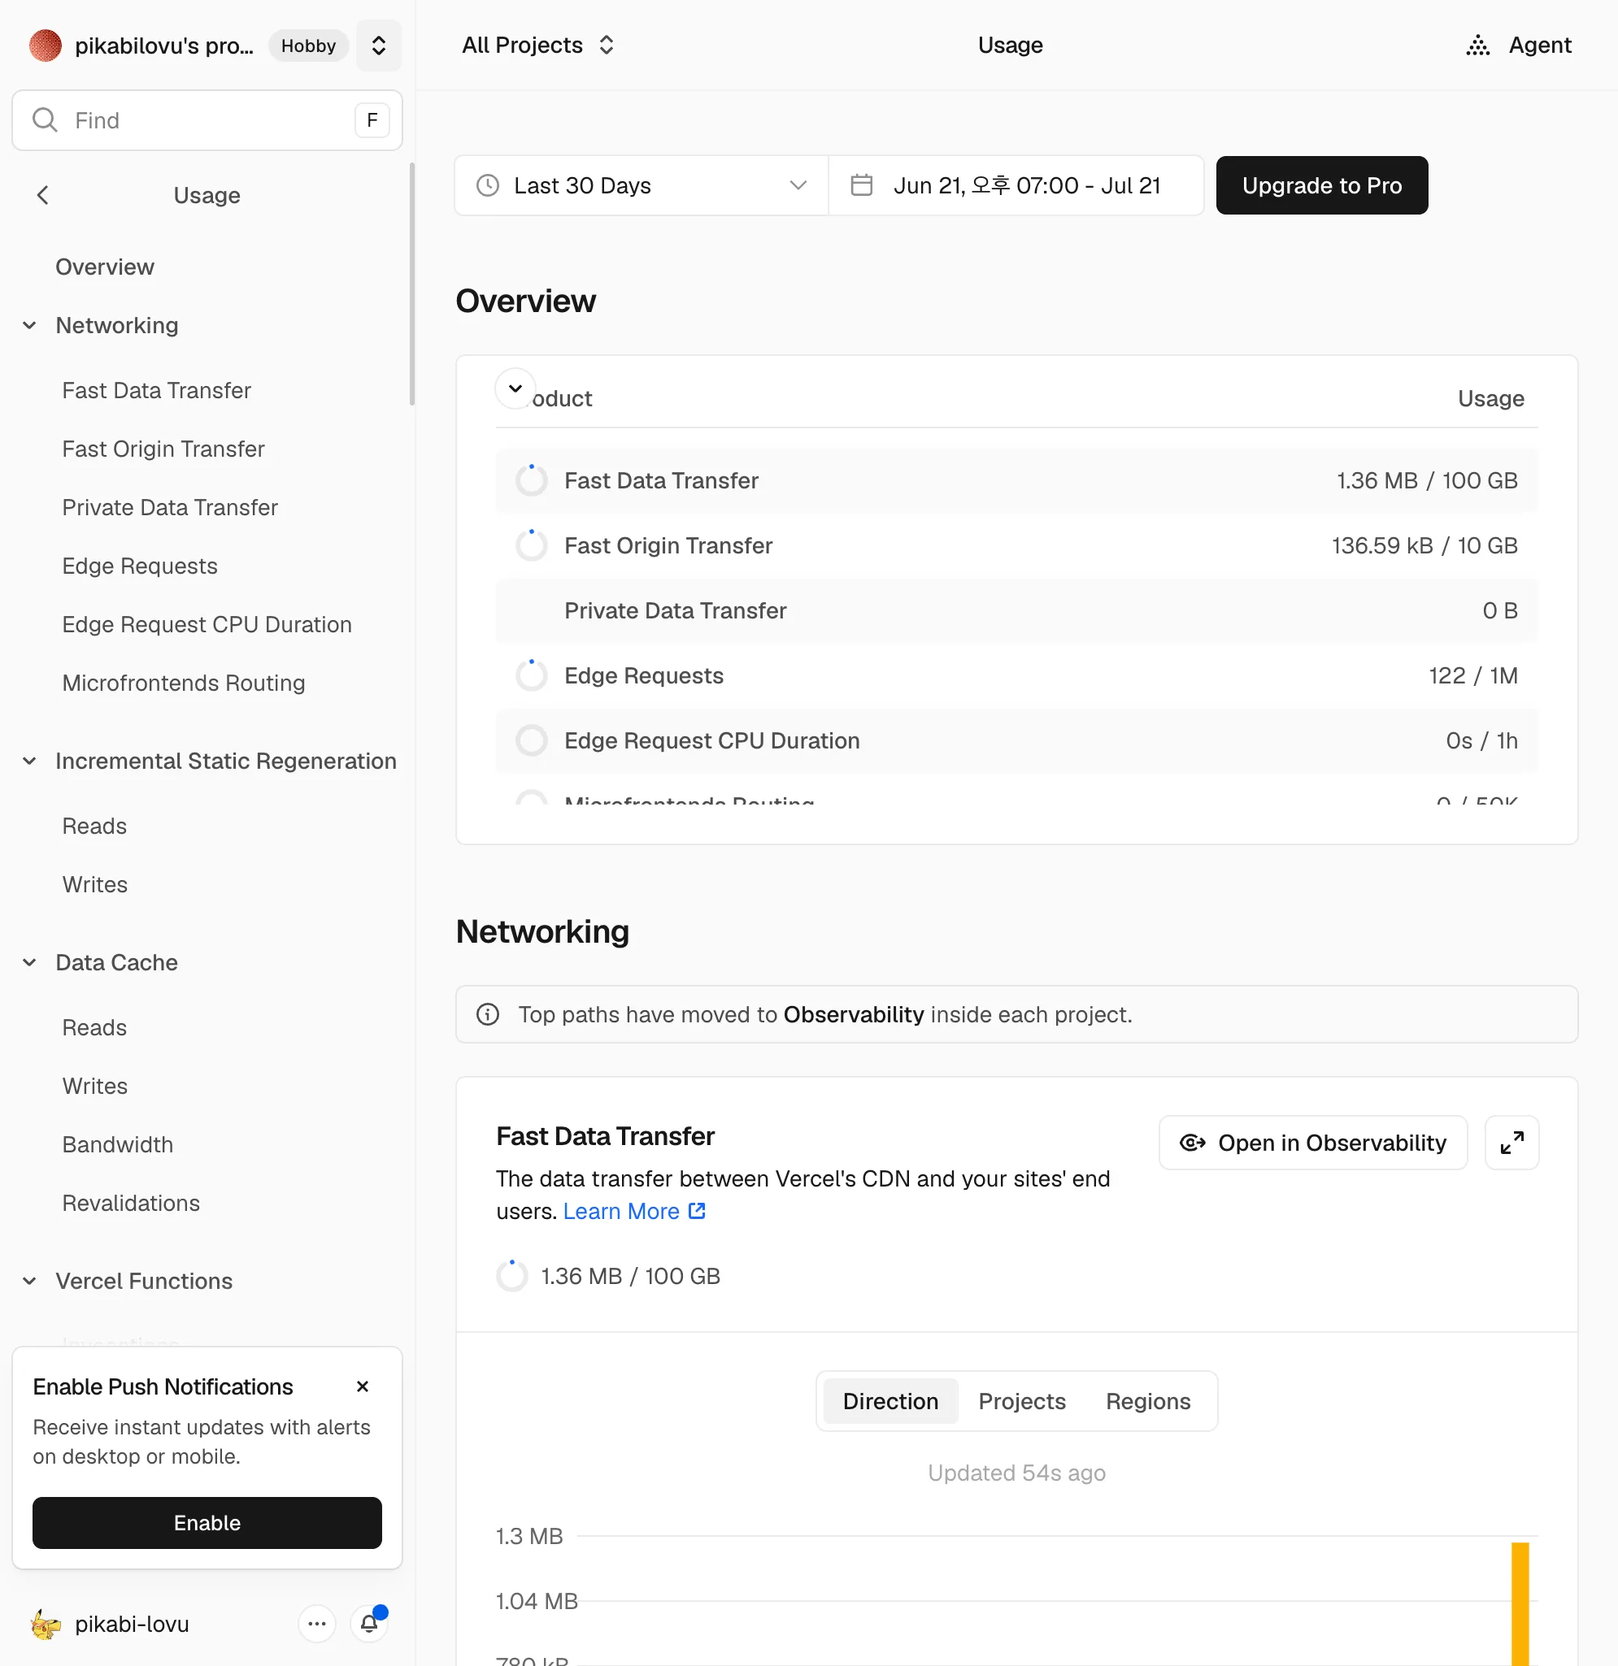The height and width of the screenshot is (1666, 1618).
Task: Switch to the Direction tab
Action: point(890,1402)
